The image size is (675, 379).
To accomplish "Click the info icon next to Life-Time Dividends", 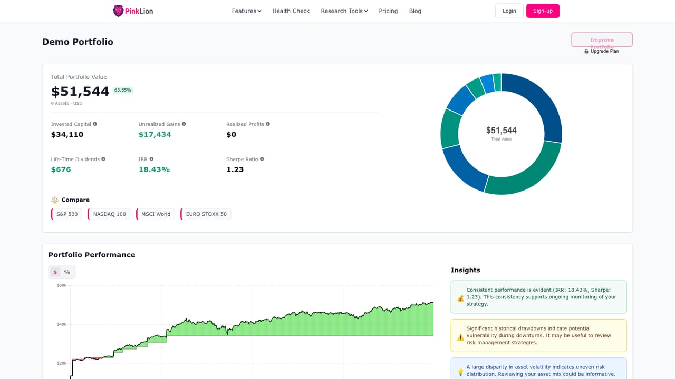I will pos(103,159).
